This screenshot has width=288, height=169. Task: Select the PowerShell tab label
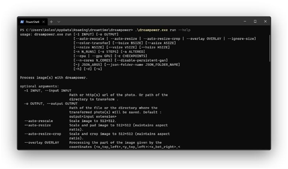(33, 22)
